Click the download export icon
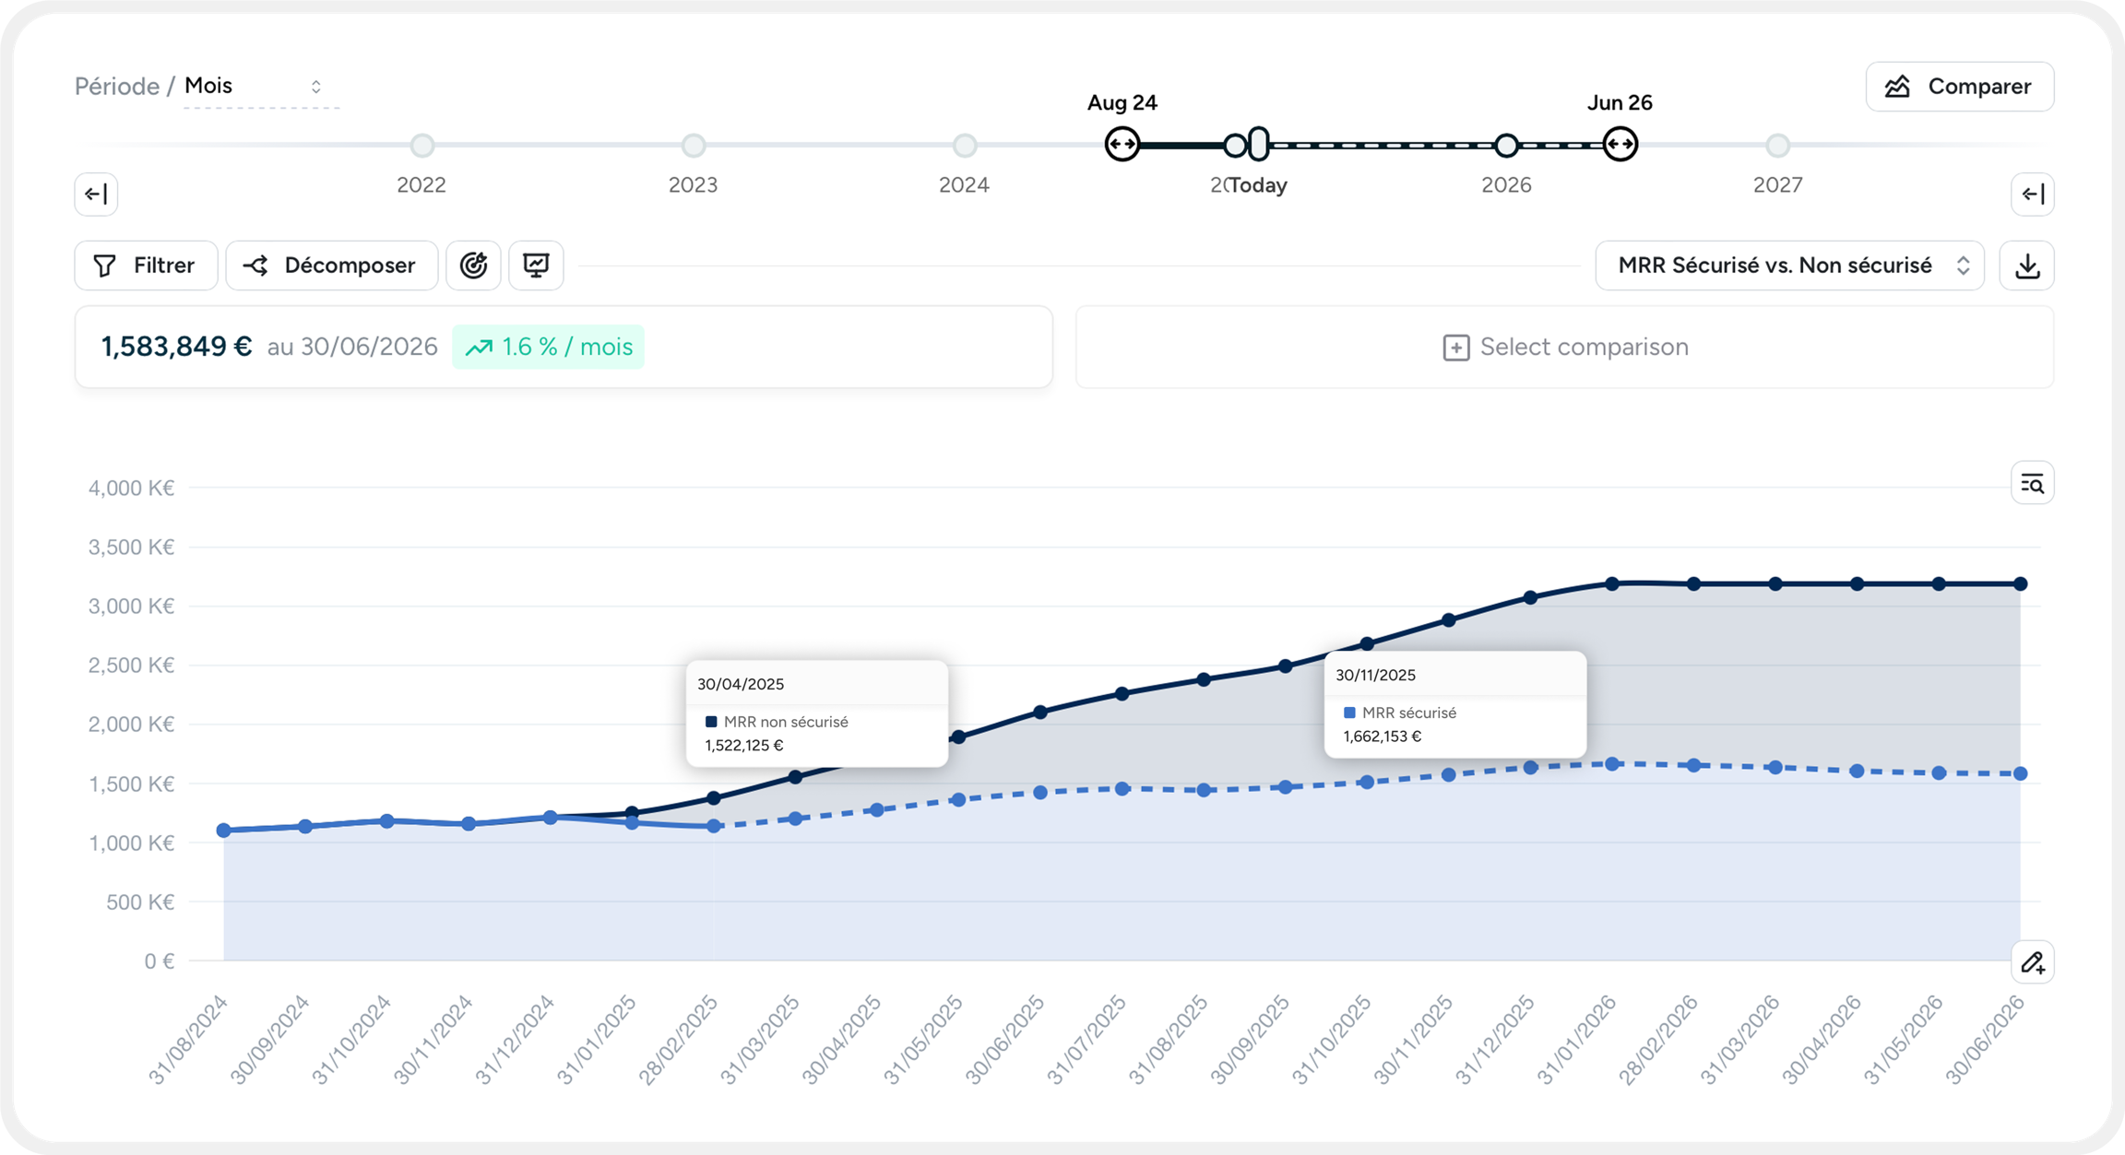 tap(2026, 266)
